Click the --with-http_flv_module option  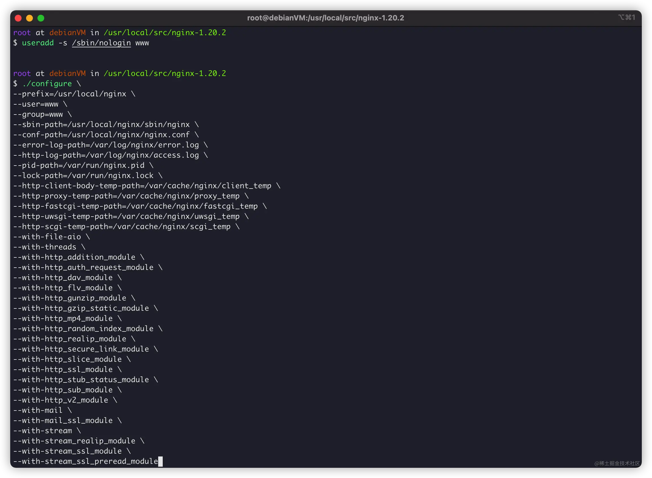pyautogui.click(x=63, y=287)
